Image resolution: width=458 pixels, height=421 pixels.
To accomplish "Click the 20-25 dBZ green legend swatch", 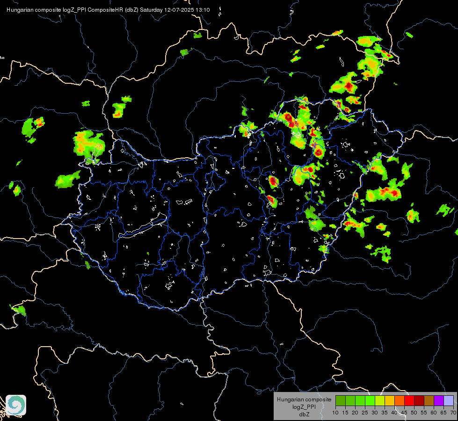I will (360, 401).
